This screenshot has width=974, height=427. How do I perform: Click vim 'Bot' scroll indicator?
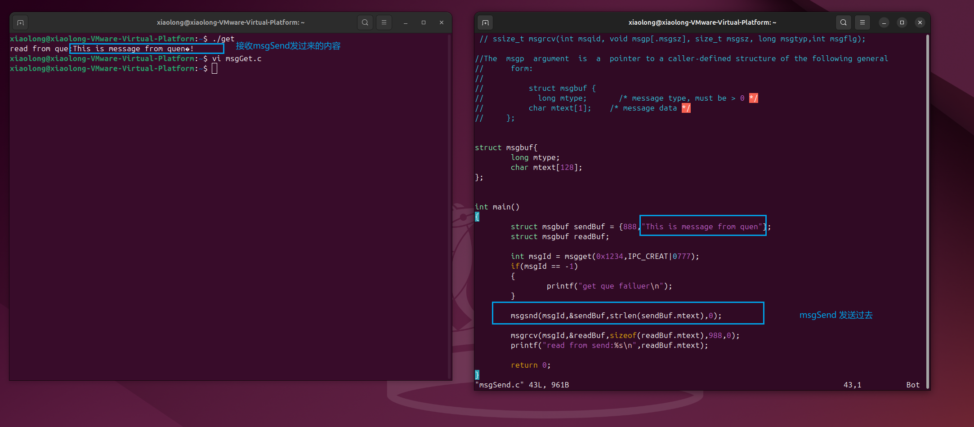(x=913, y=385)
